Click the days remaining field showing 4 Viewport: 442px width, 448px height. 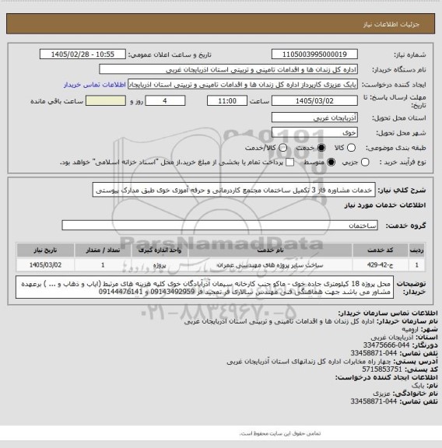tap(165, 101)
